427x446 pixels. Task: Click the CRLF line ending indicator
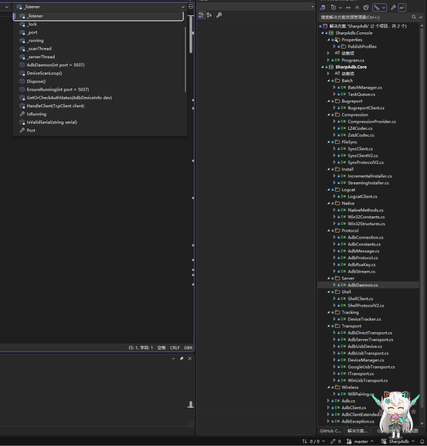pos(175,347)
